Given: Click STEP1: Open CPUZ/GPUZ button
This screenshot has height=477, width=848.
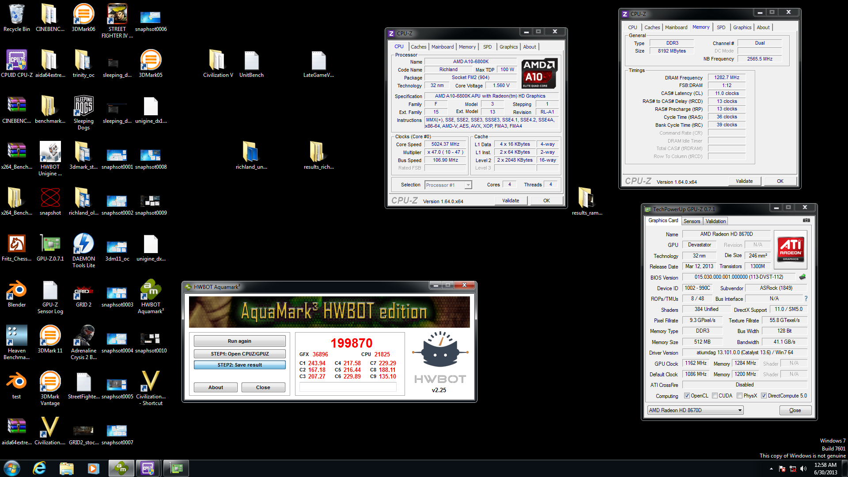Looking at the screenshot, I should coord(239,354).
